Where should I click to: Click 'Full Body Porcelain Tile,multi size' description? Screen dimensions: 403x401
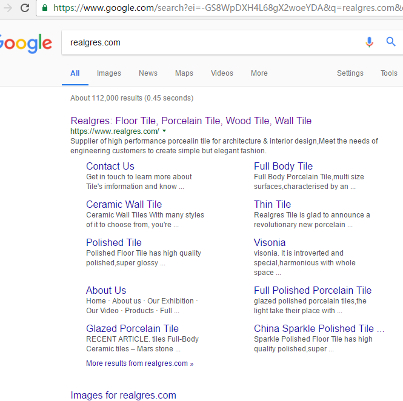pos(309,177)
